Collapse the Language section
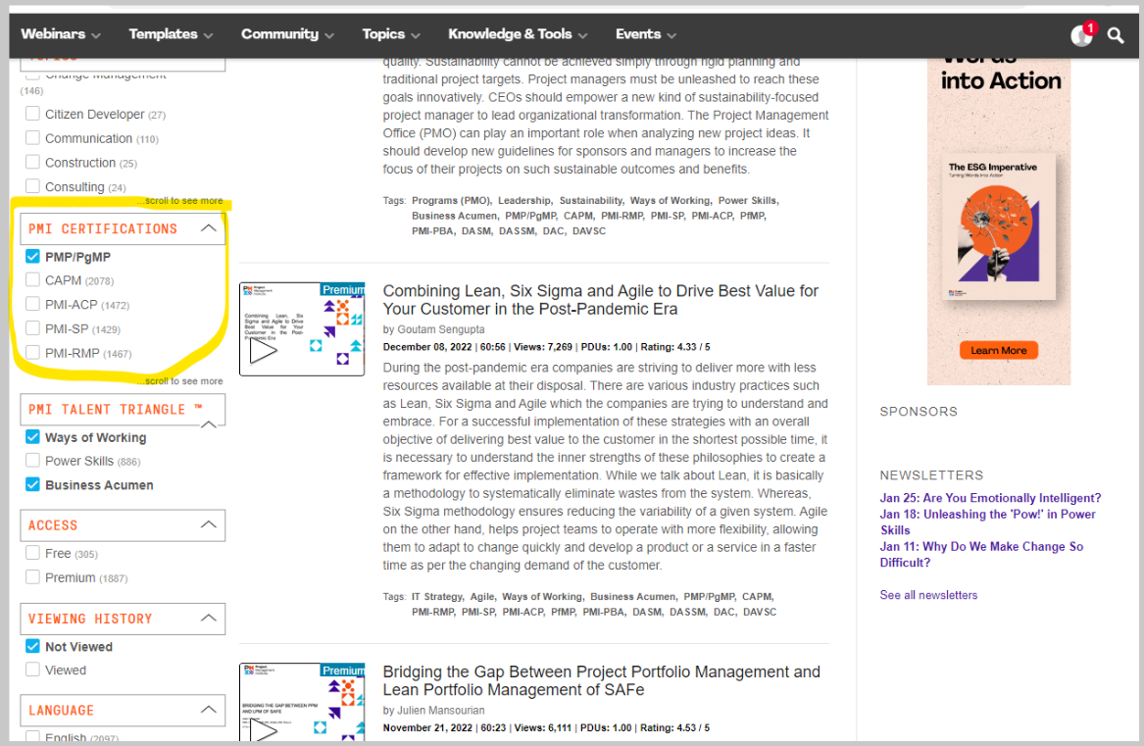The image size is (1144, 746). [x=209, y=710]
